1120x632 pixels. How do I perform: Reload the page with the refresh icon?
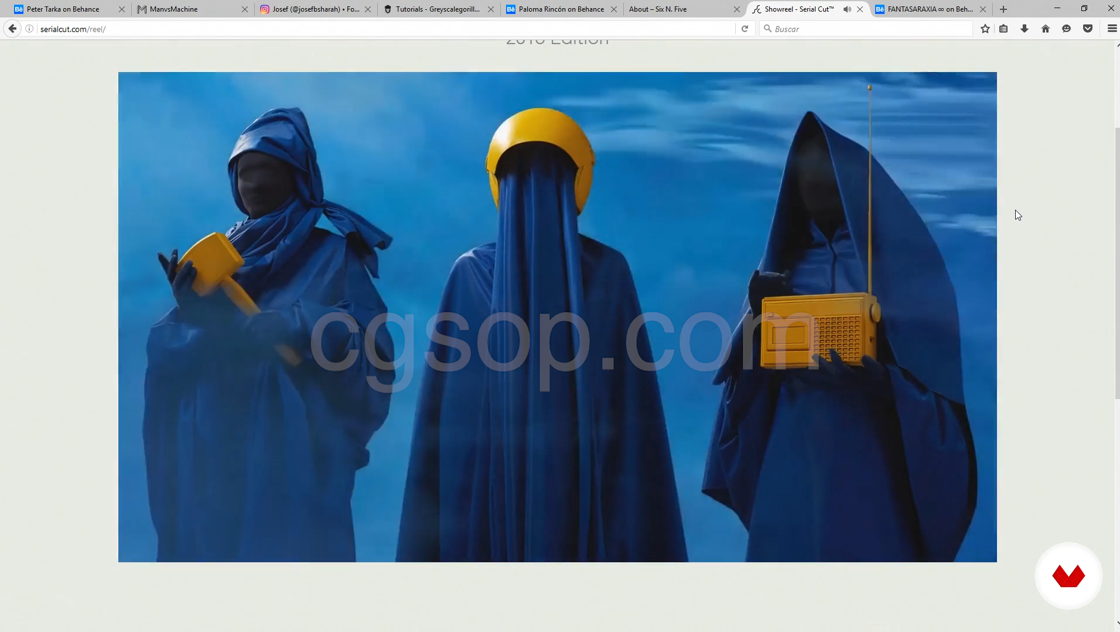(x=745, y=29)
